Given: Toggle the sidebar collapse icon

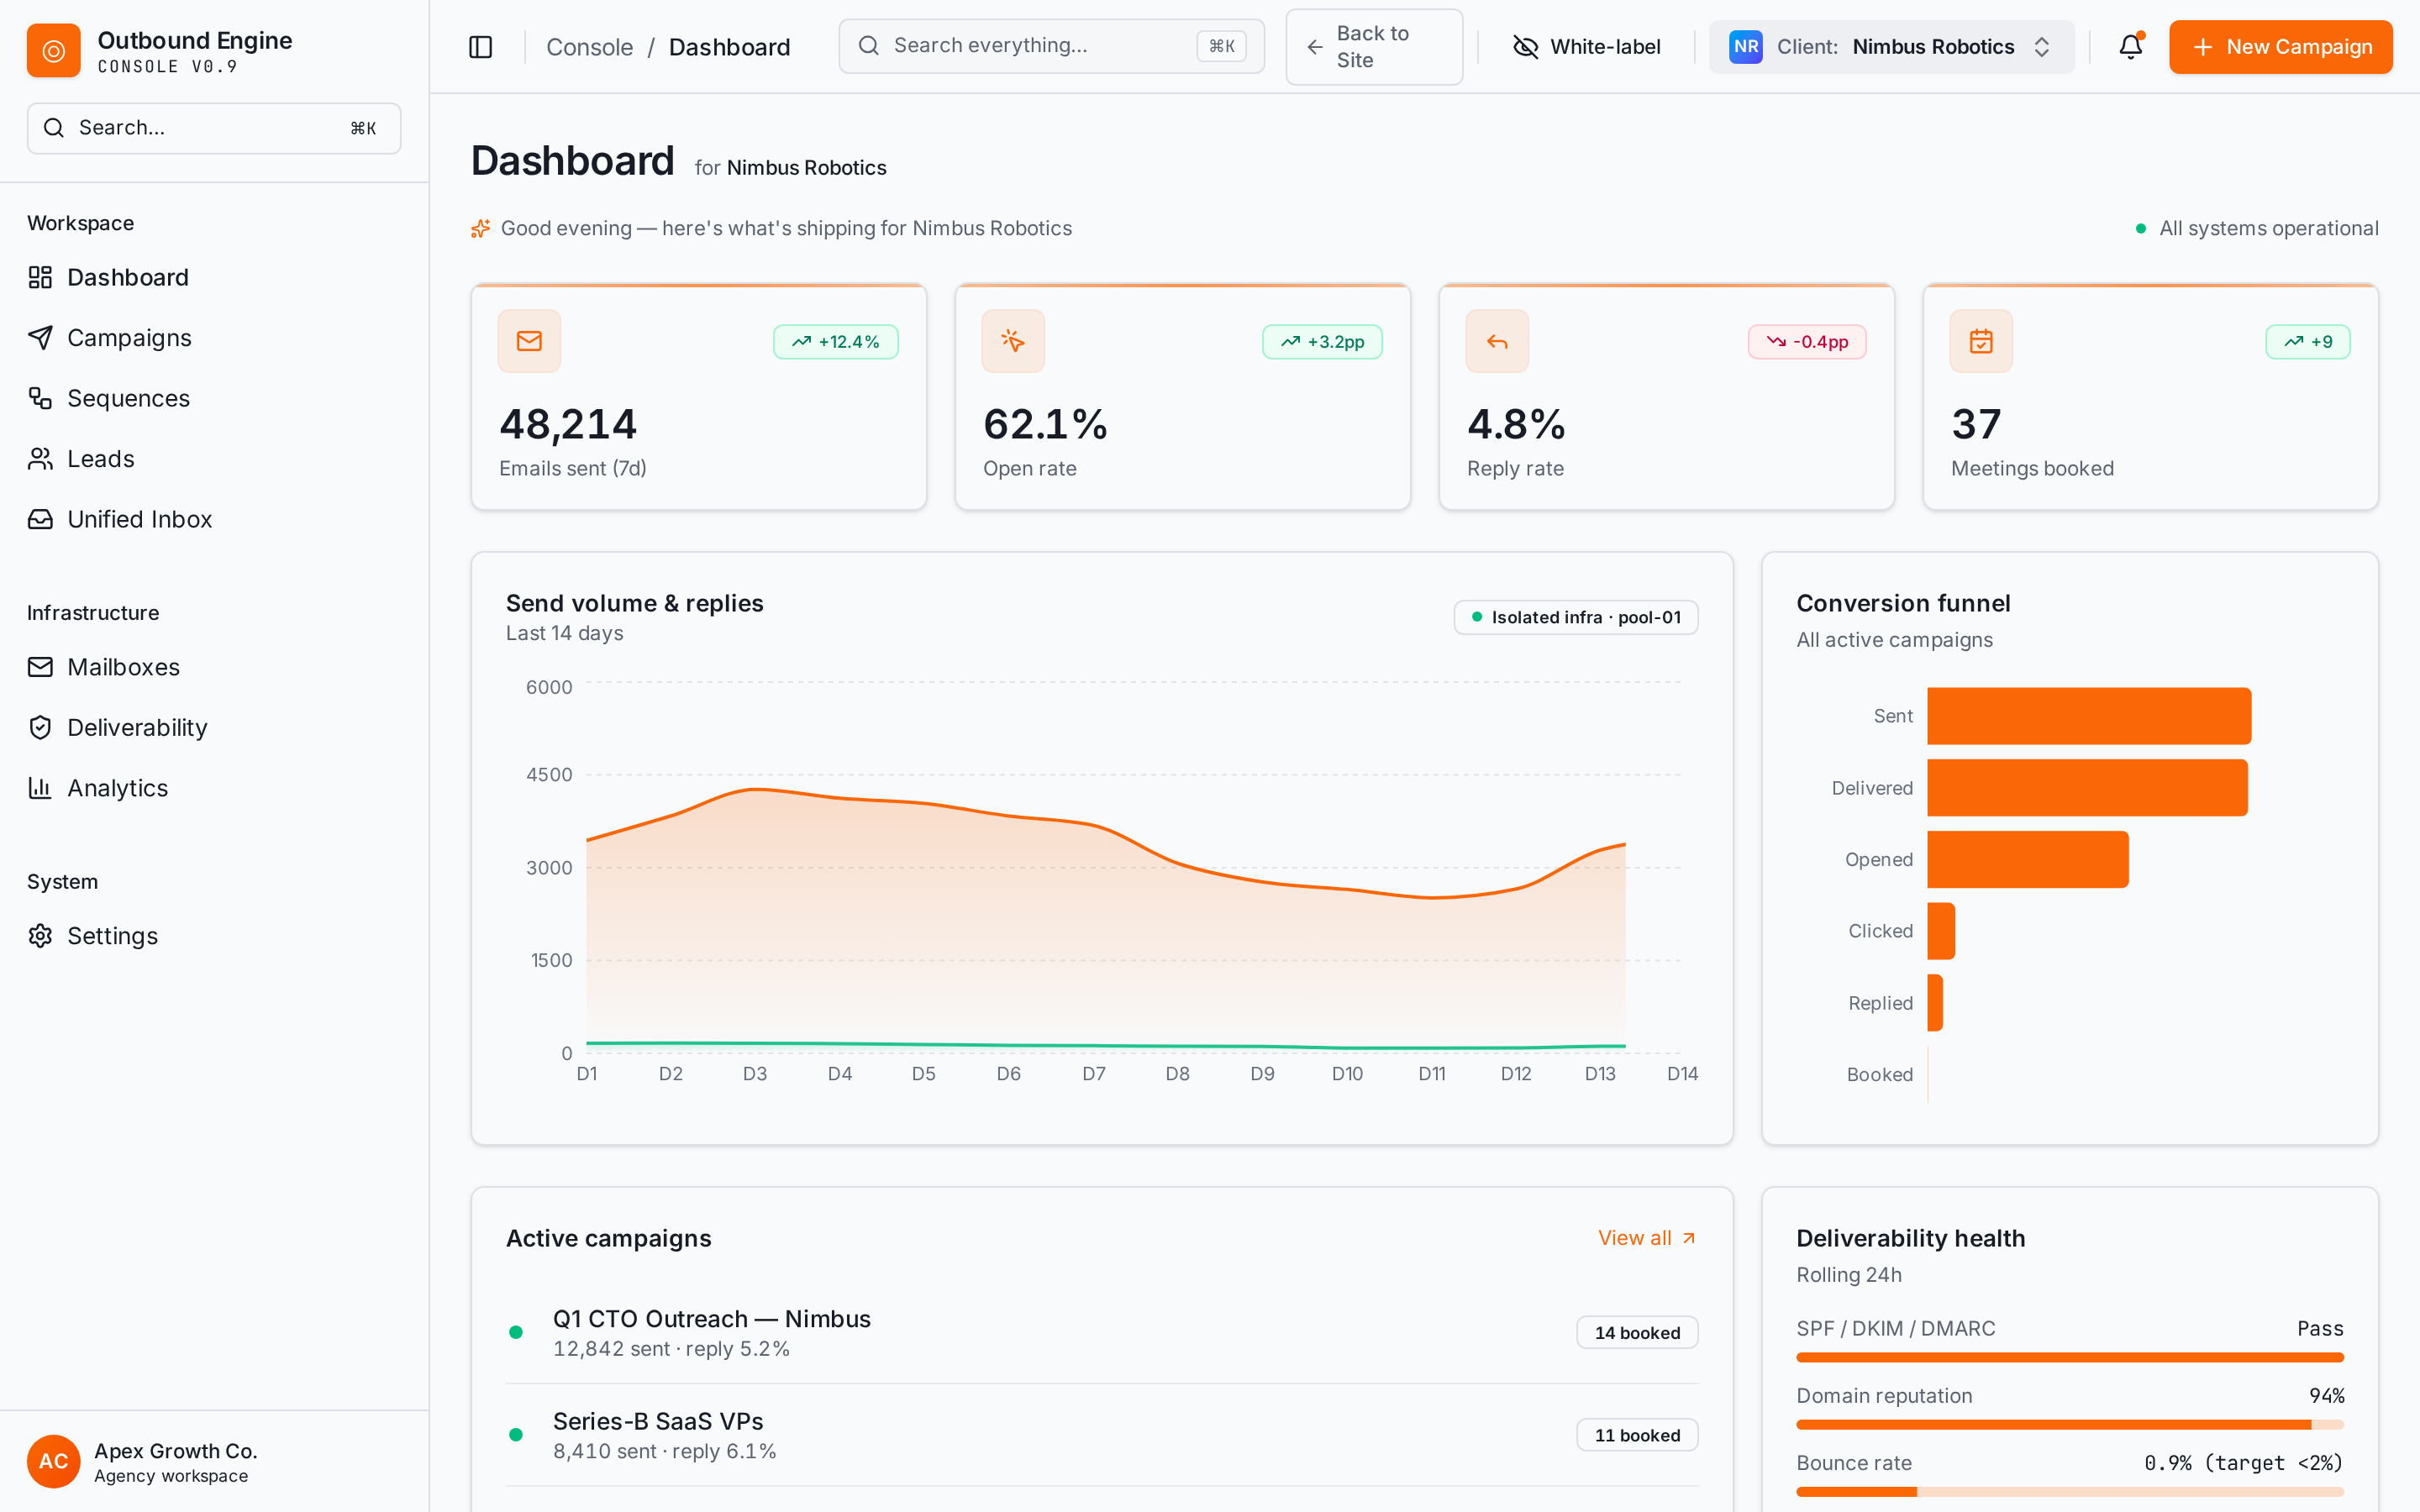Looking at the screenshot, I should (480, 47).
